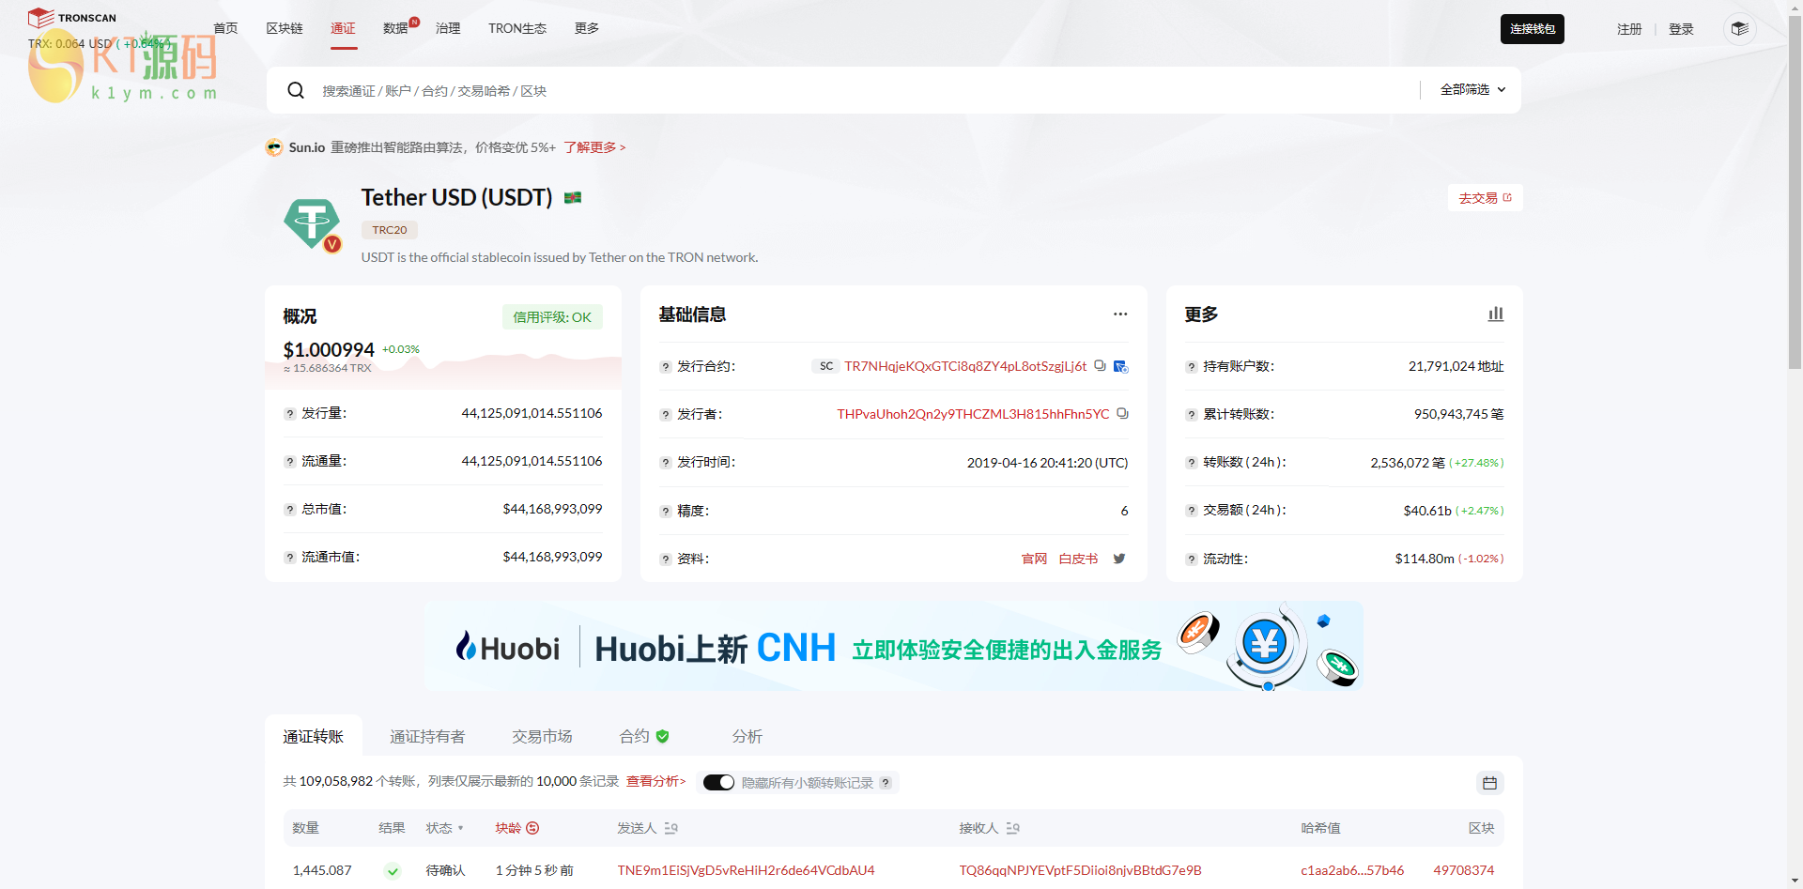1803x889 pixels.
Task: Click the help icon beside 精度
Action: point(666,512)
